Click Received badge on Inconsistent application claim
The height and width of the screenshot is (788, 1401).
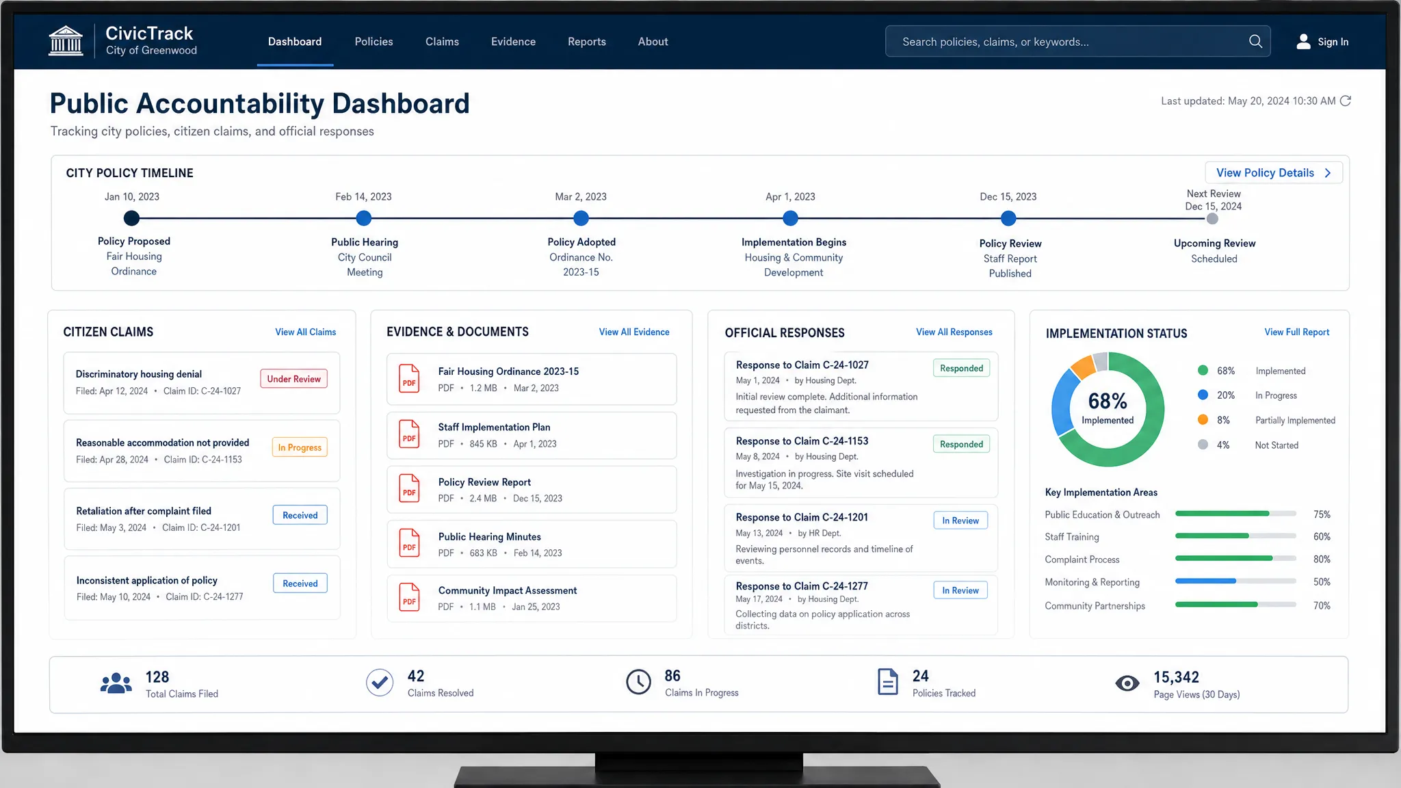[x=300, y=583]
